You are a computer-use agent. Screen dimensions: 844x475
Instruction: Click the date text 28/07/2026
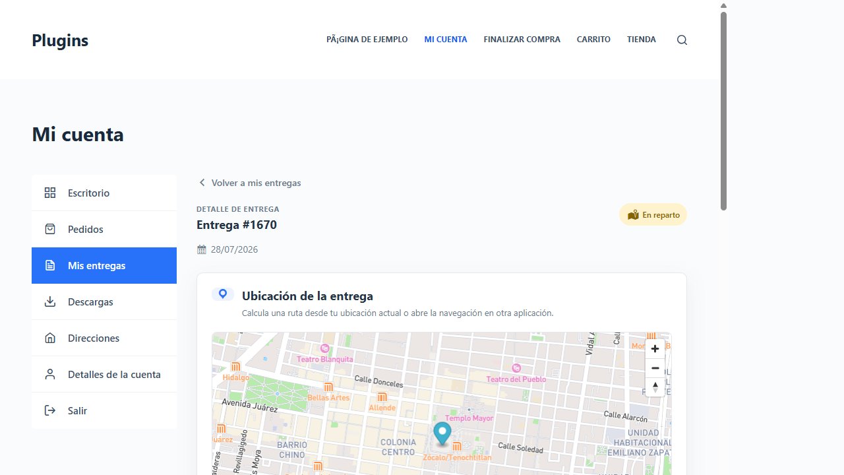234,249
